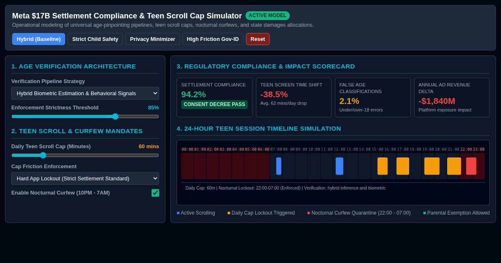Click the 85% strictness threshold value

click(154, 108)
